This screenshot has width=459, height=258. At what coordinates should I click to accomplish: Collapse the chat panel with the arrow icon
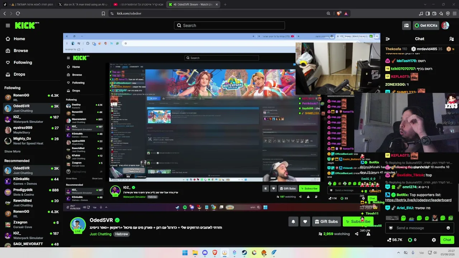tap(388, 39)
